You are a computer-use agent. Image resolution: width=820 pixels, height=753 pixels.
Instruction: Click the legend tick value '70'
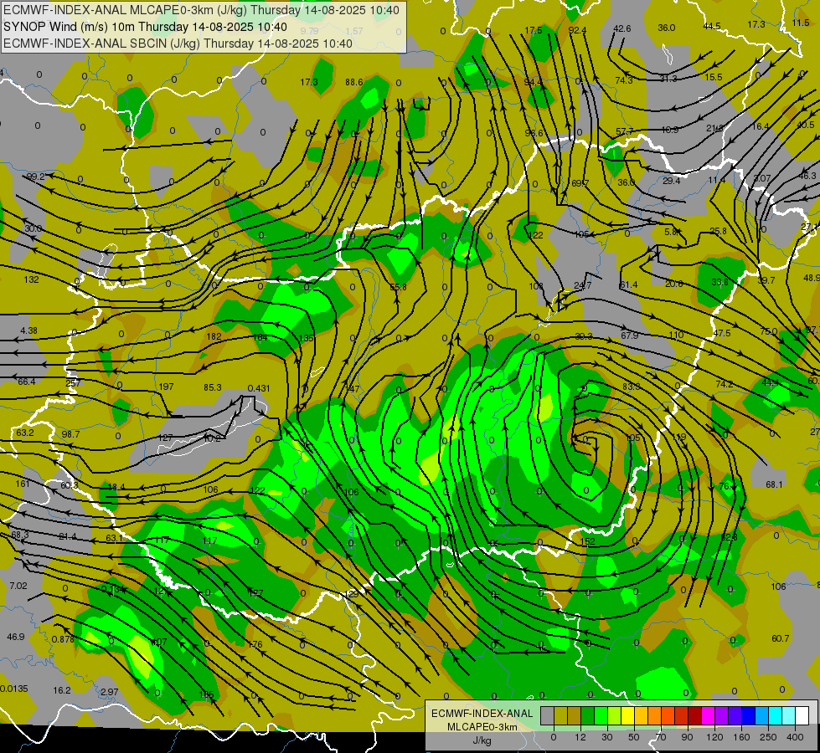click(661, 737)
